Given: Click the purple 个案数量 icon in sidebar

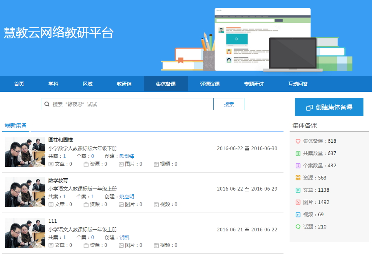Looking at the screenshot, I should [298, 166].
